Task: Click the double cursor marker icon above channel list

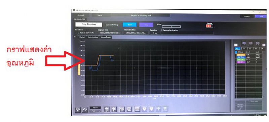Action: tap(258, 43)
